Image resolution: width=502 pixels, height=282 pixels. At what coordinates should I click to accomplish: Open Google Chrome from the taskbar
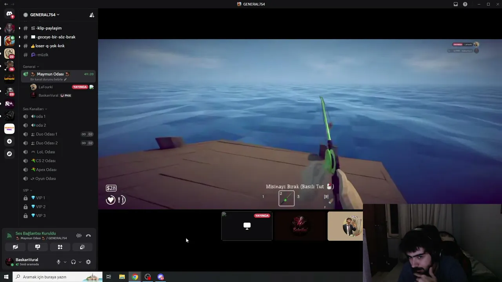coord(135,277)
